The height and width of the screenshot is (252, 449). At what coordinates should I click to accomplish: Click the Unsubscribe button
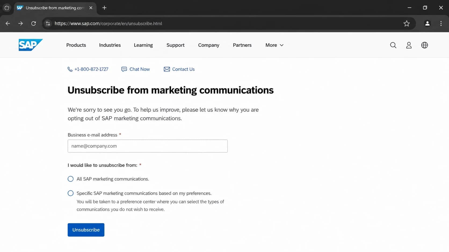[x=86, y=230]
